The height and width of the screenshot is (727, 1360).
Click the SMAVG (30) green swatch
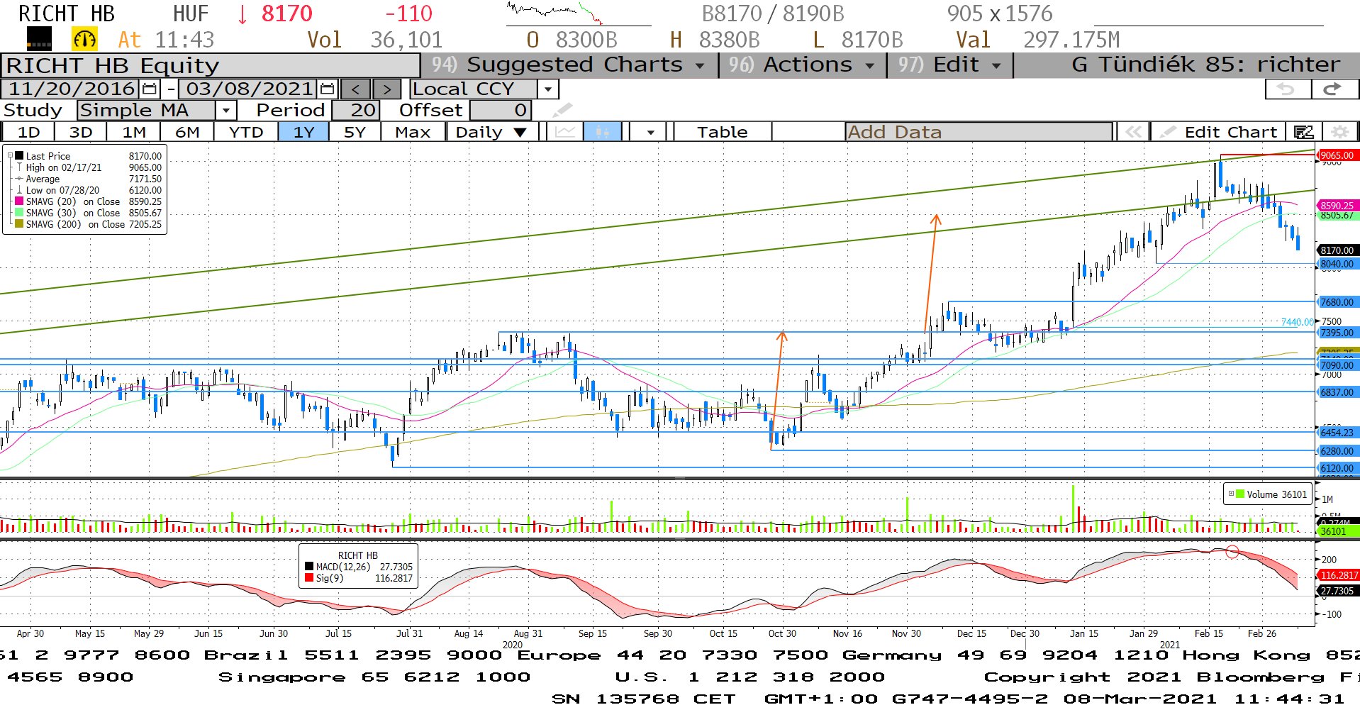20,213
